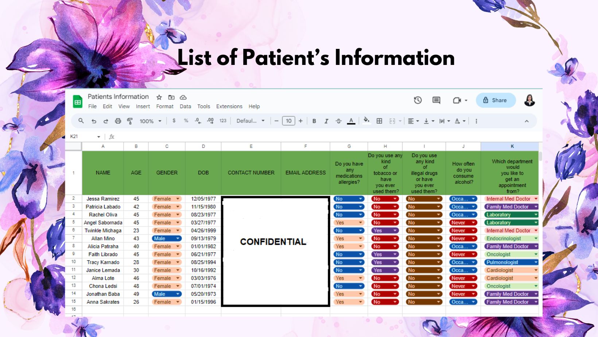The height and width of the screenshot is (337, 598).
Task: Format cells as currency
Action: pos(174,121)
